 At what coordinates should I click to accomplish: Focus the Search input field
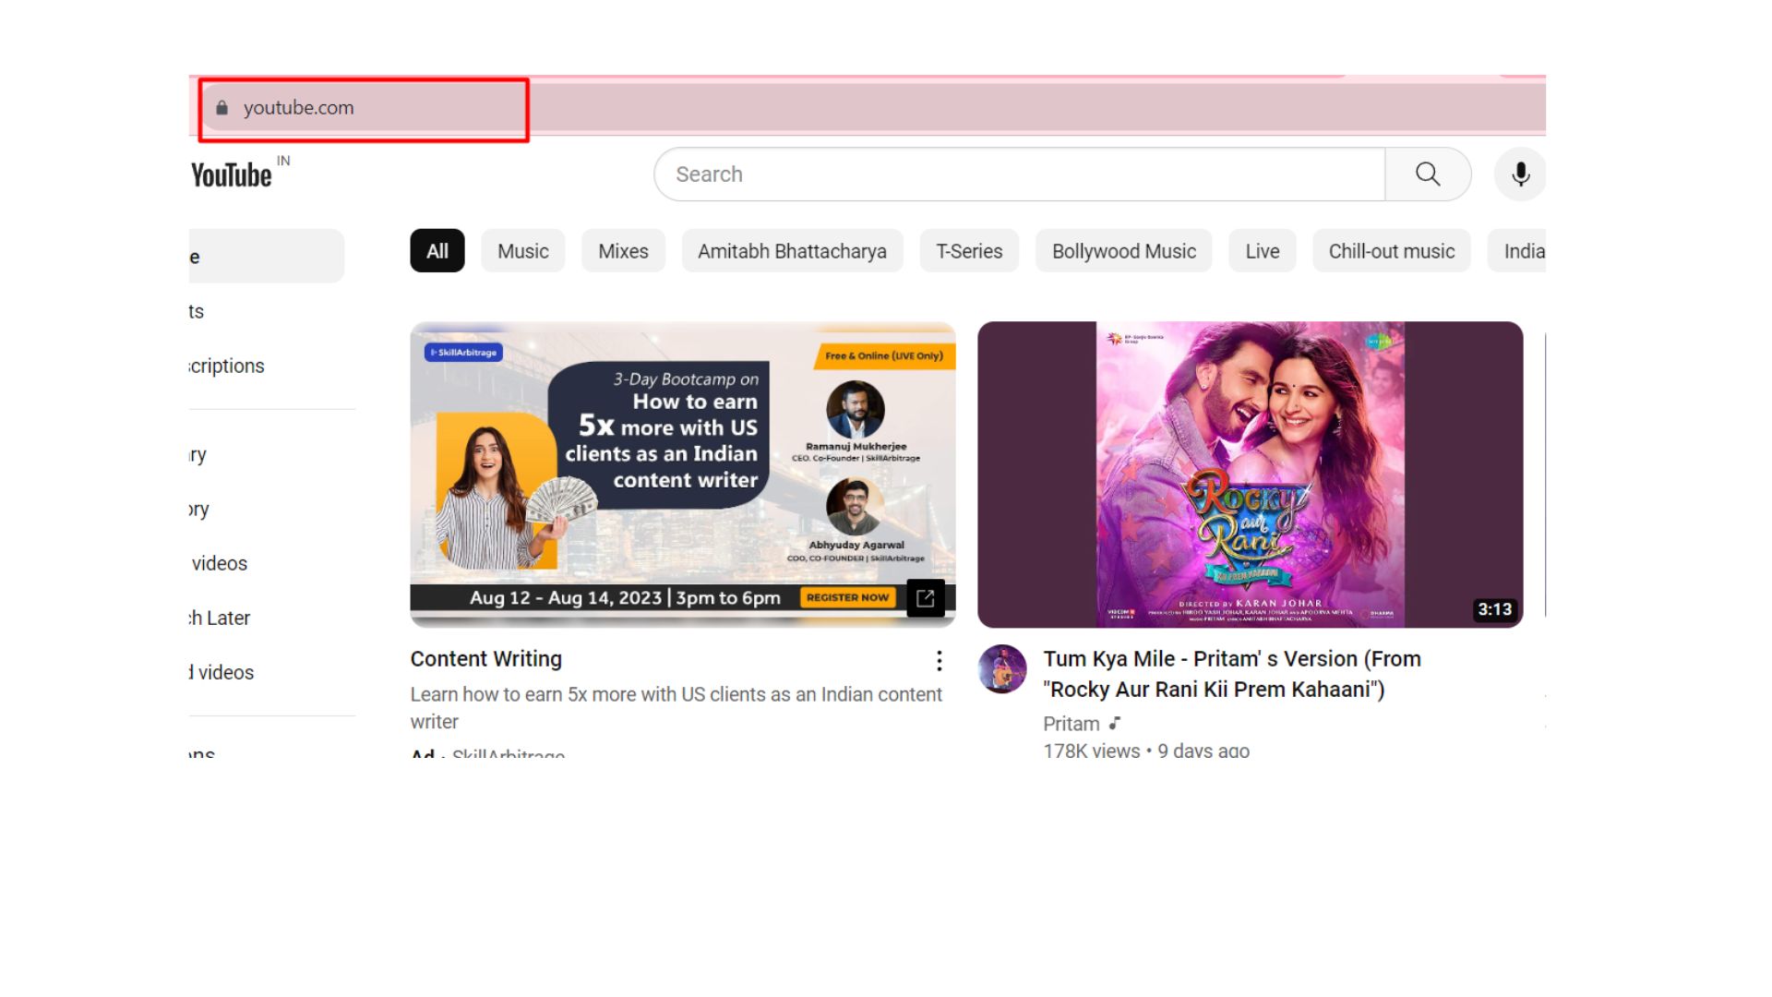click(x=1019, y=174)
